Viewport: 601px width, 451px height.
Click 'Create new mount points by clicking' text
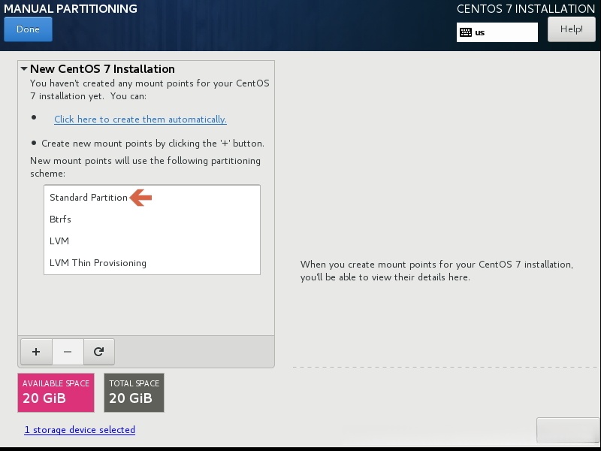[153, 144]
